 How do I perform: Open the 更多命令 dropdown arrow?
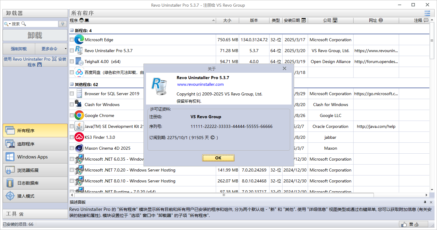[66, 49]
